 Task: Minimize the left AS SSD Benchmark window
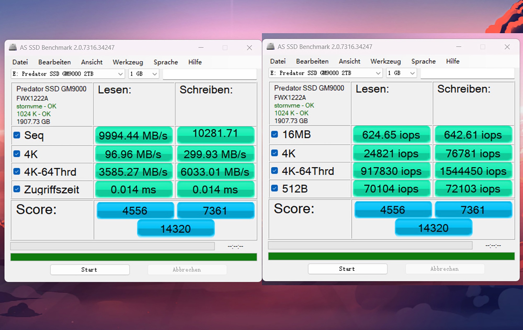201,48
